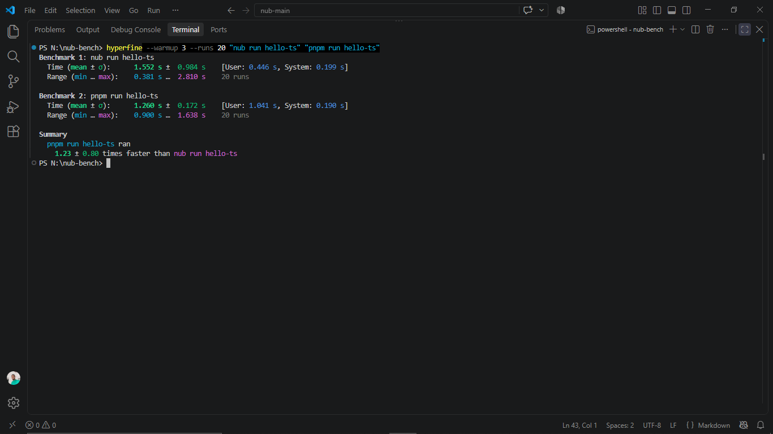Open Source Control view

pos(14,81)
